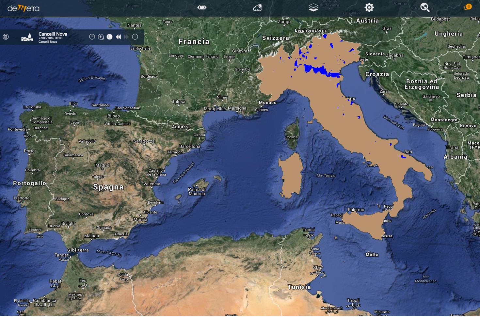Click the Palma di Maiorca label

197,192
